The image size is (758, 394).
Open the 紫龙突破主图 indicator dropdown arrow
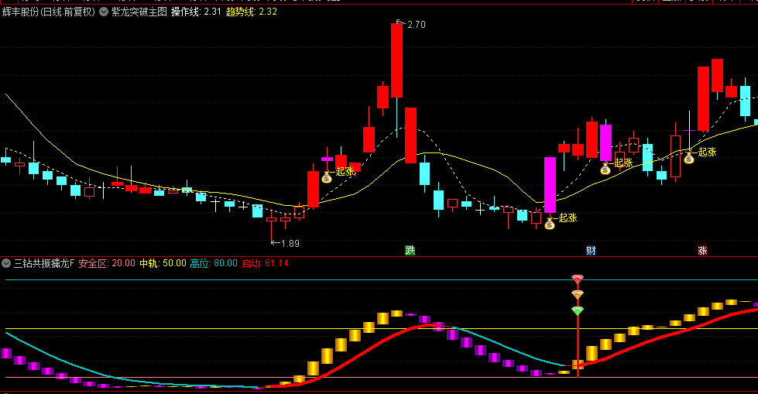[104, 12]
